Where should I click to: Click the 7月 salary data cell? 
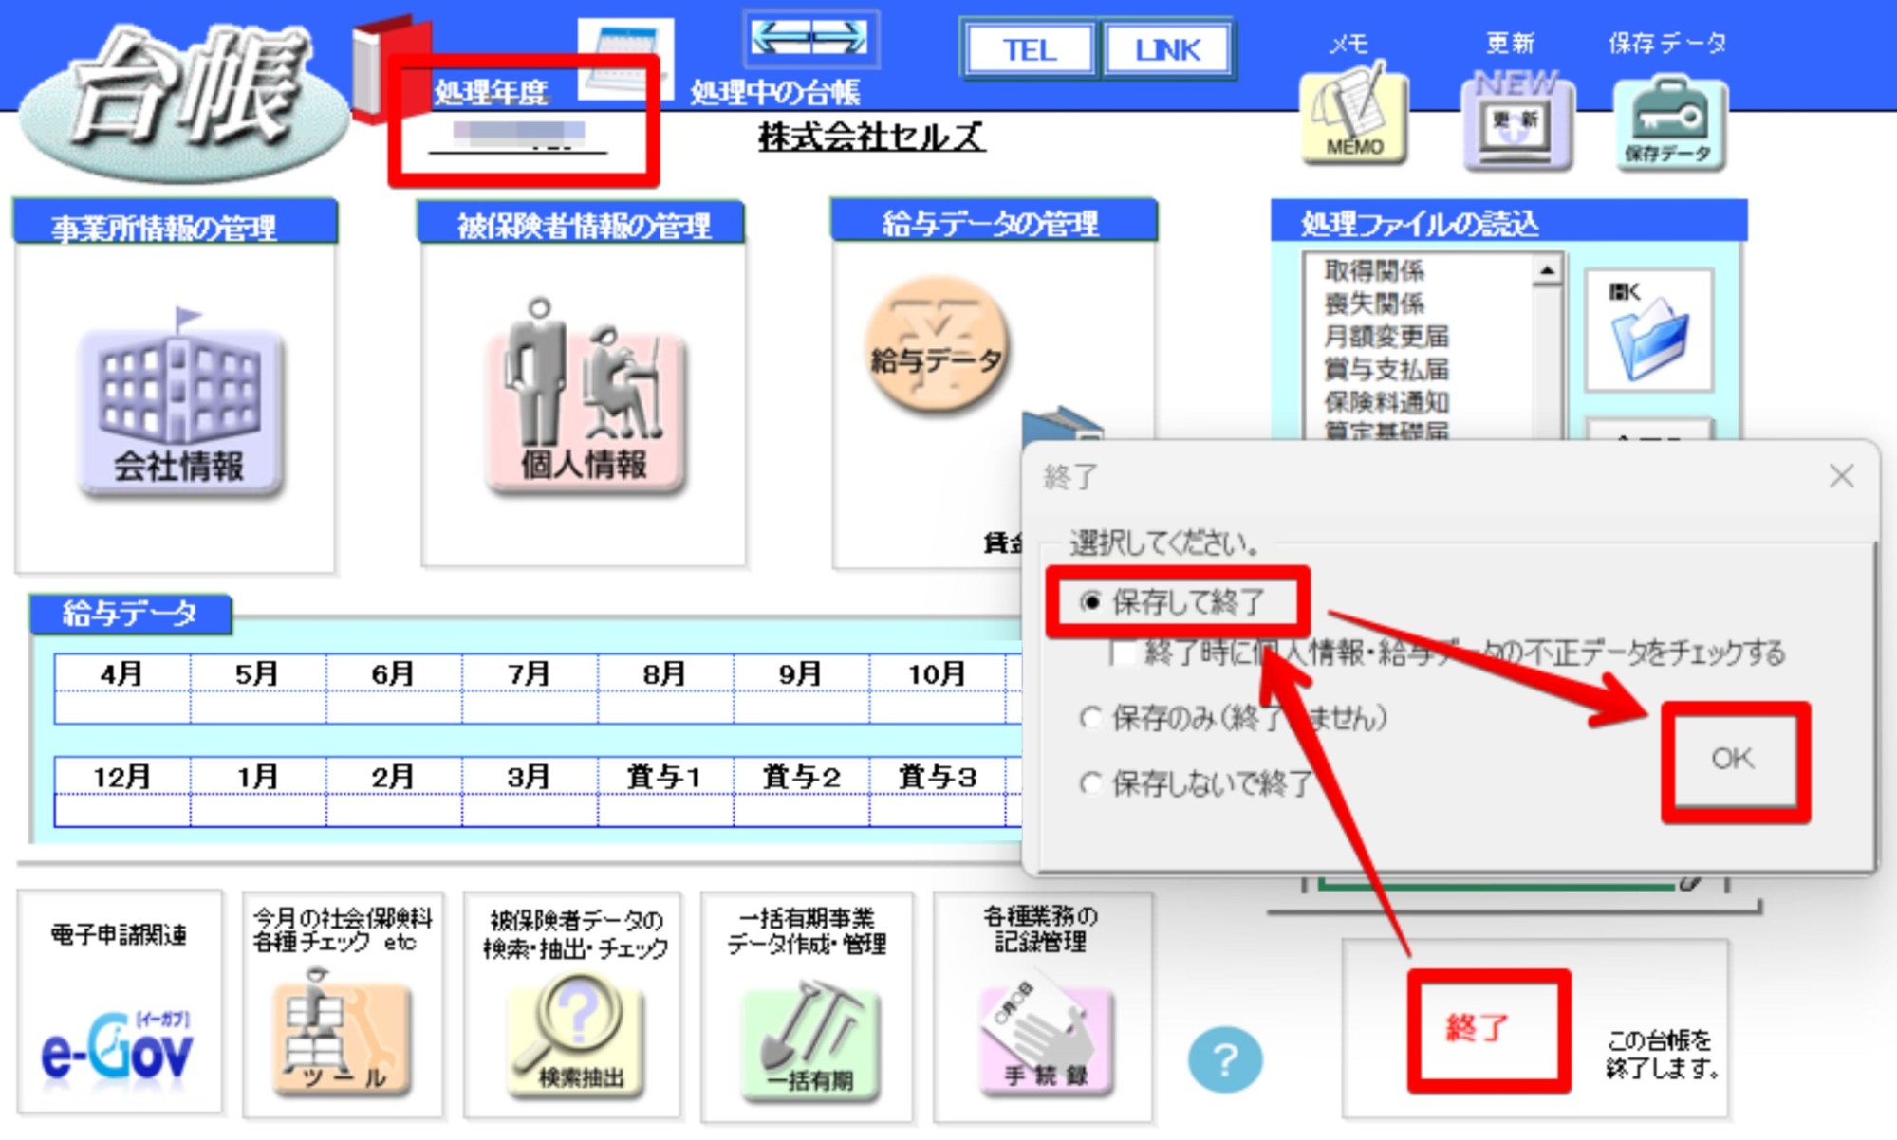tap(530, 708)
